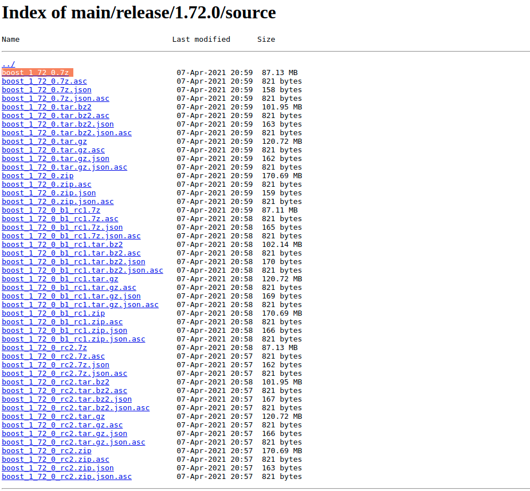530x491 pixels.
Task: Open boost_1_72_0_b1_rc1.zip.json link
Action: [x=65, y=331]
